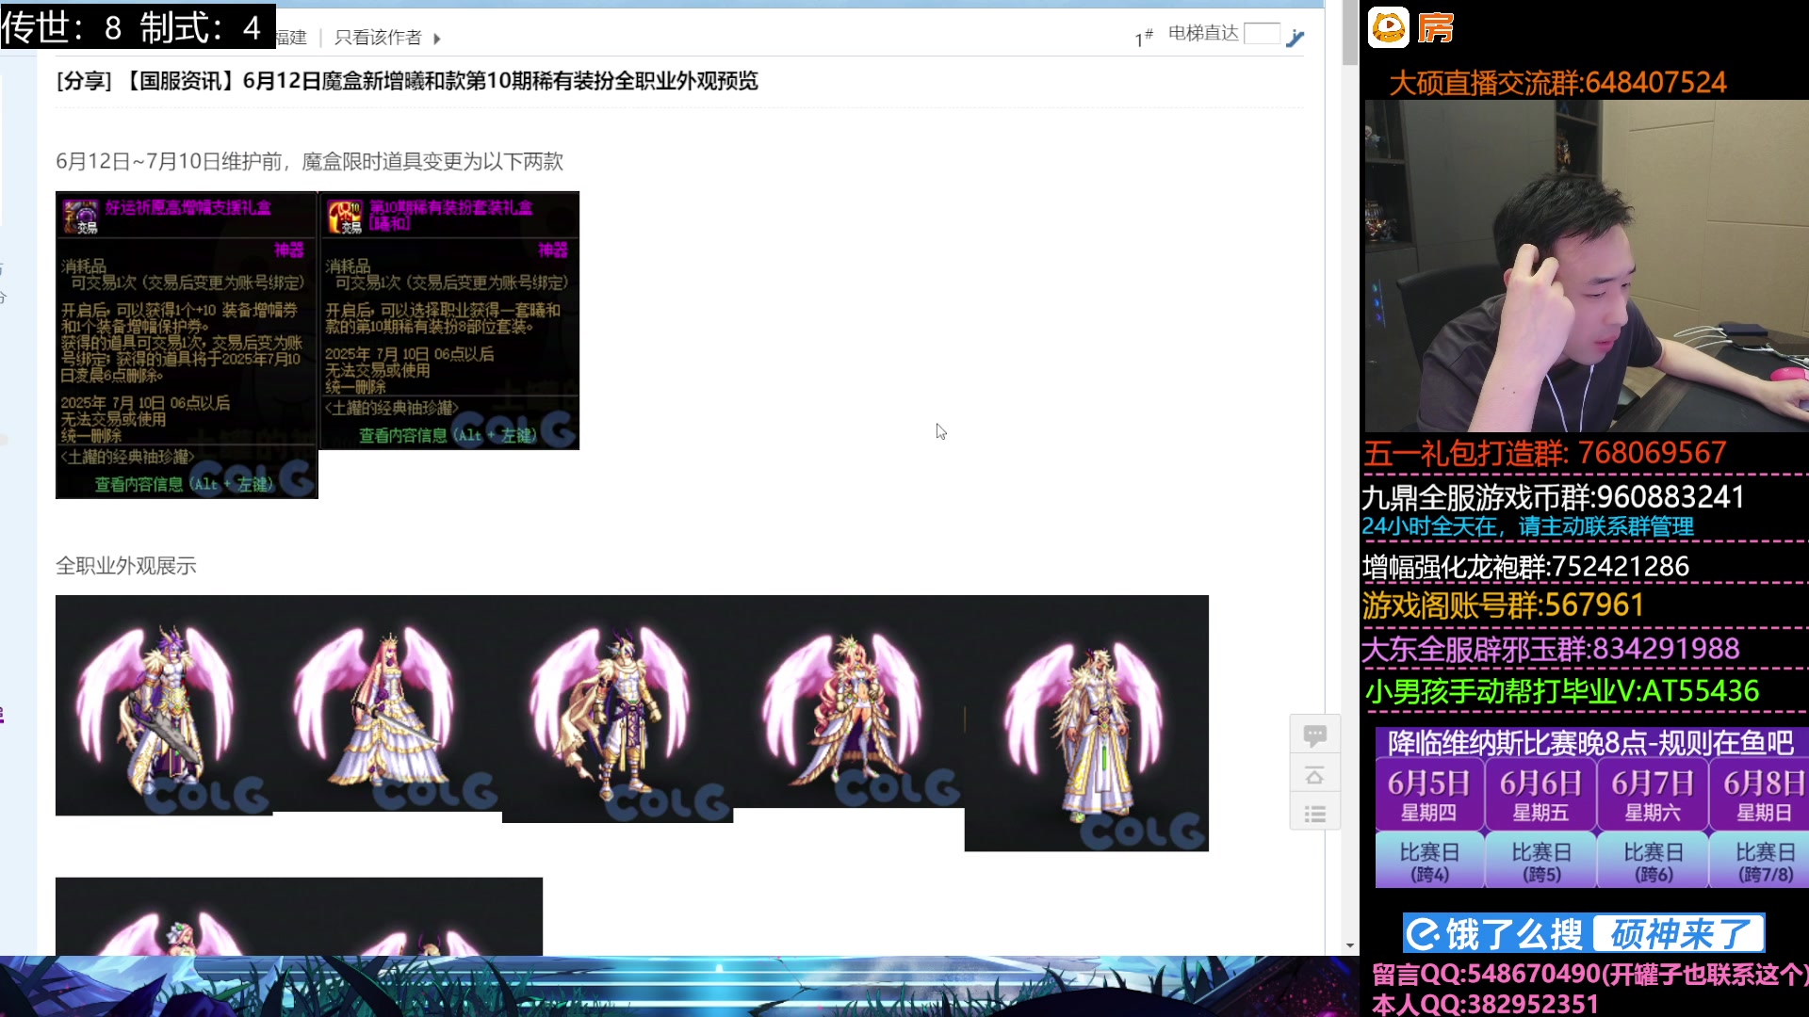The image size is (1809, 1017).
Task: Click the 饿了么 logo icon in banner
Action: (1424, 934)
